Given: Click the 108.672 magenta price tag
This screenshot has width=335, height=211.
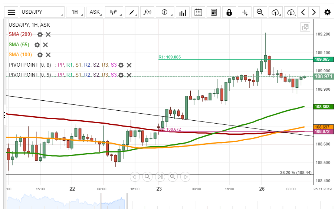Looking at the screenshot, I should point(323,131).
